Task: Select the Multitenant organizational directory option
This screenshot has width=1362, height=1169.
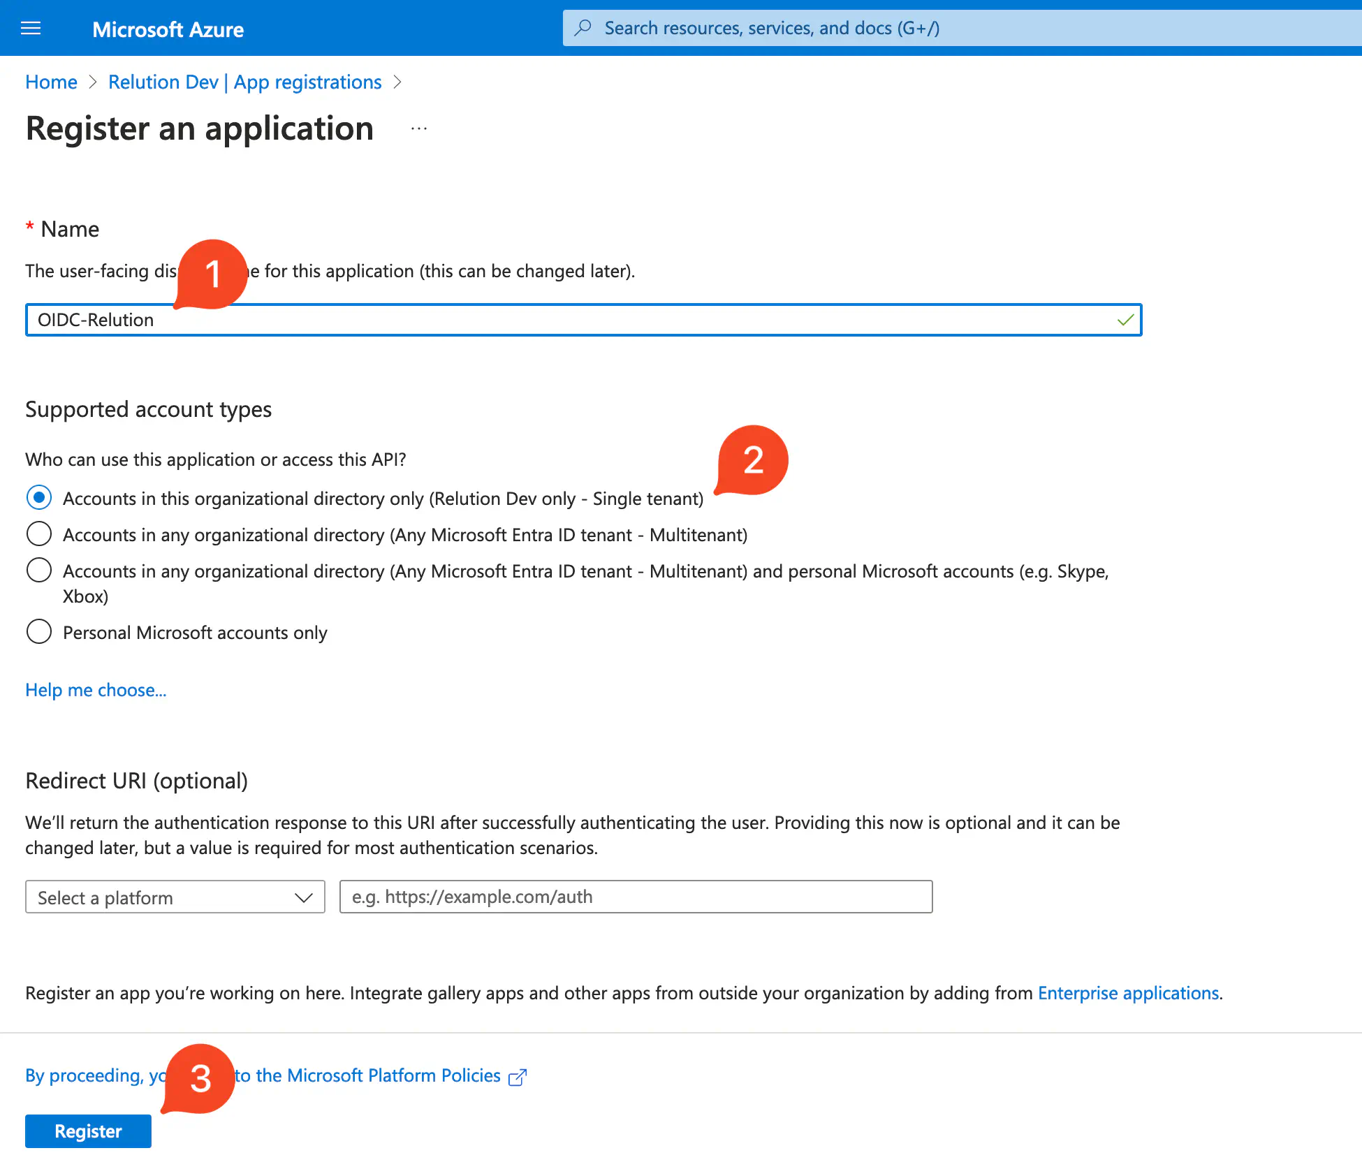Action: [x=39, y=534]
